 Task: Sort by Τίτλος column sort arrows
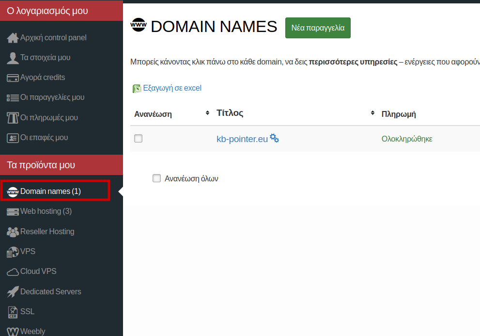372,113
